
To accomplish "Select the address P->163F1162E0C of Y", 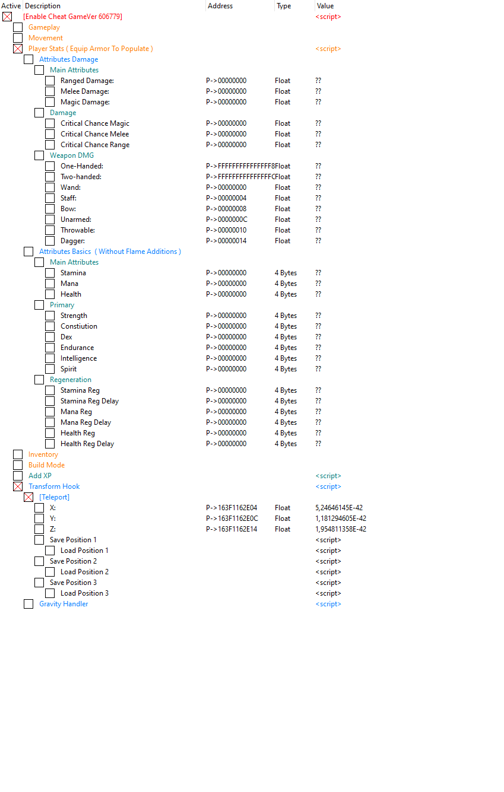I will (x=232, y=519).
